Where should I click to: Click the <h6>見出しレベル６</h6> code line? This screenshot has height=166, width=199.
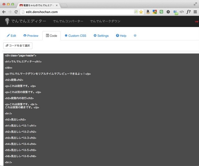tap(21, 156)
